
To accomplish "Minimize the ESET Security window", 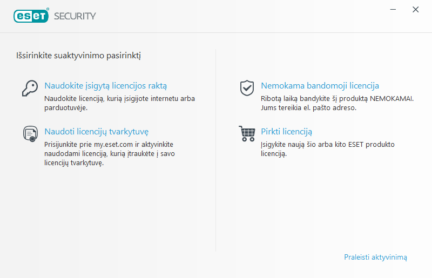I will (394, 9).
